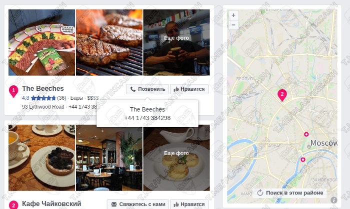350x209 pixels.
Task: Call The Beeches with Позвонить button
Action: (147, 89)
